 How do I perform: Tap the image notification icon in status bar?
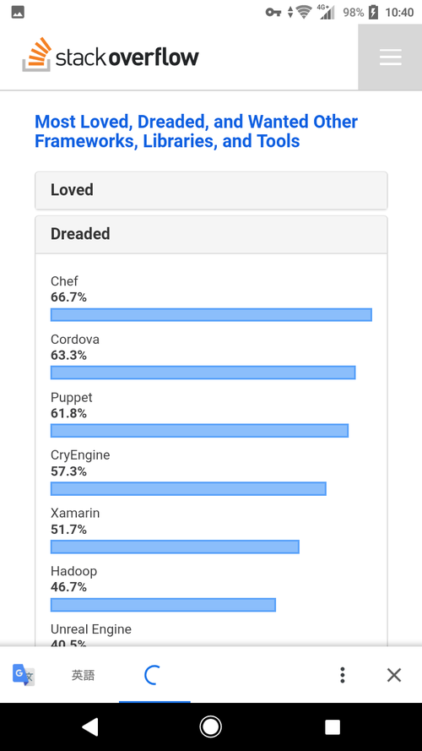coord(18,13)
